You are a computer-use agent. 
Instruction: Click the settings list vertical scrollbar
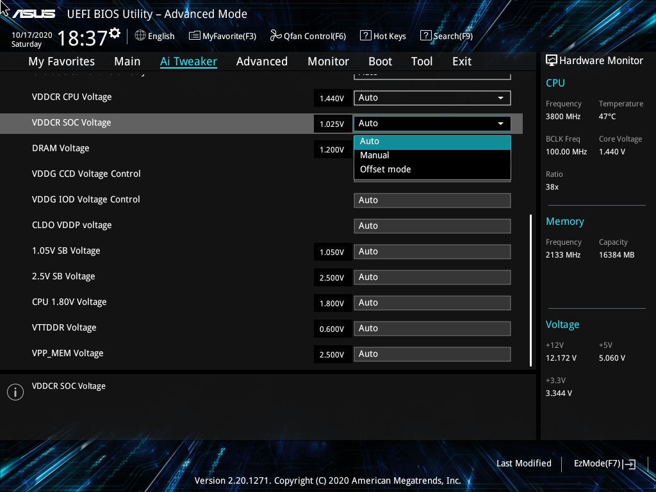tap(530, 290)
